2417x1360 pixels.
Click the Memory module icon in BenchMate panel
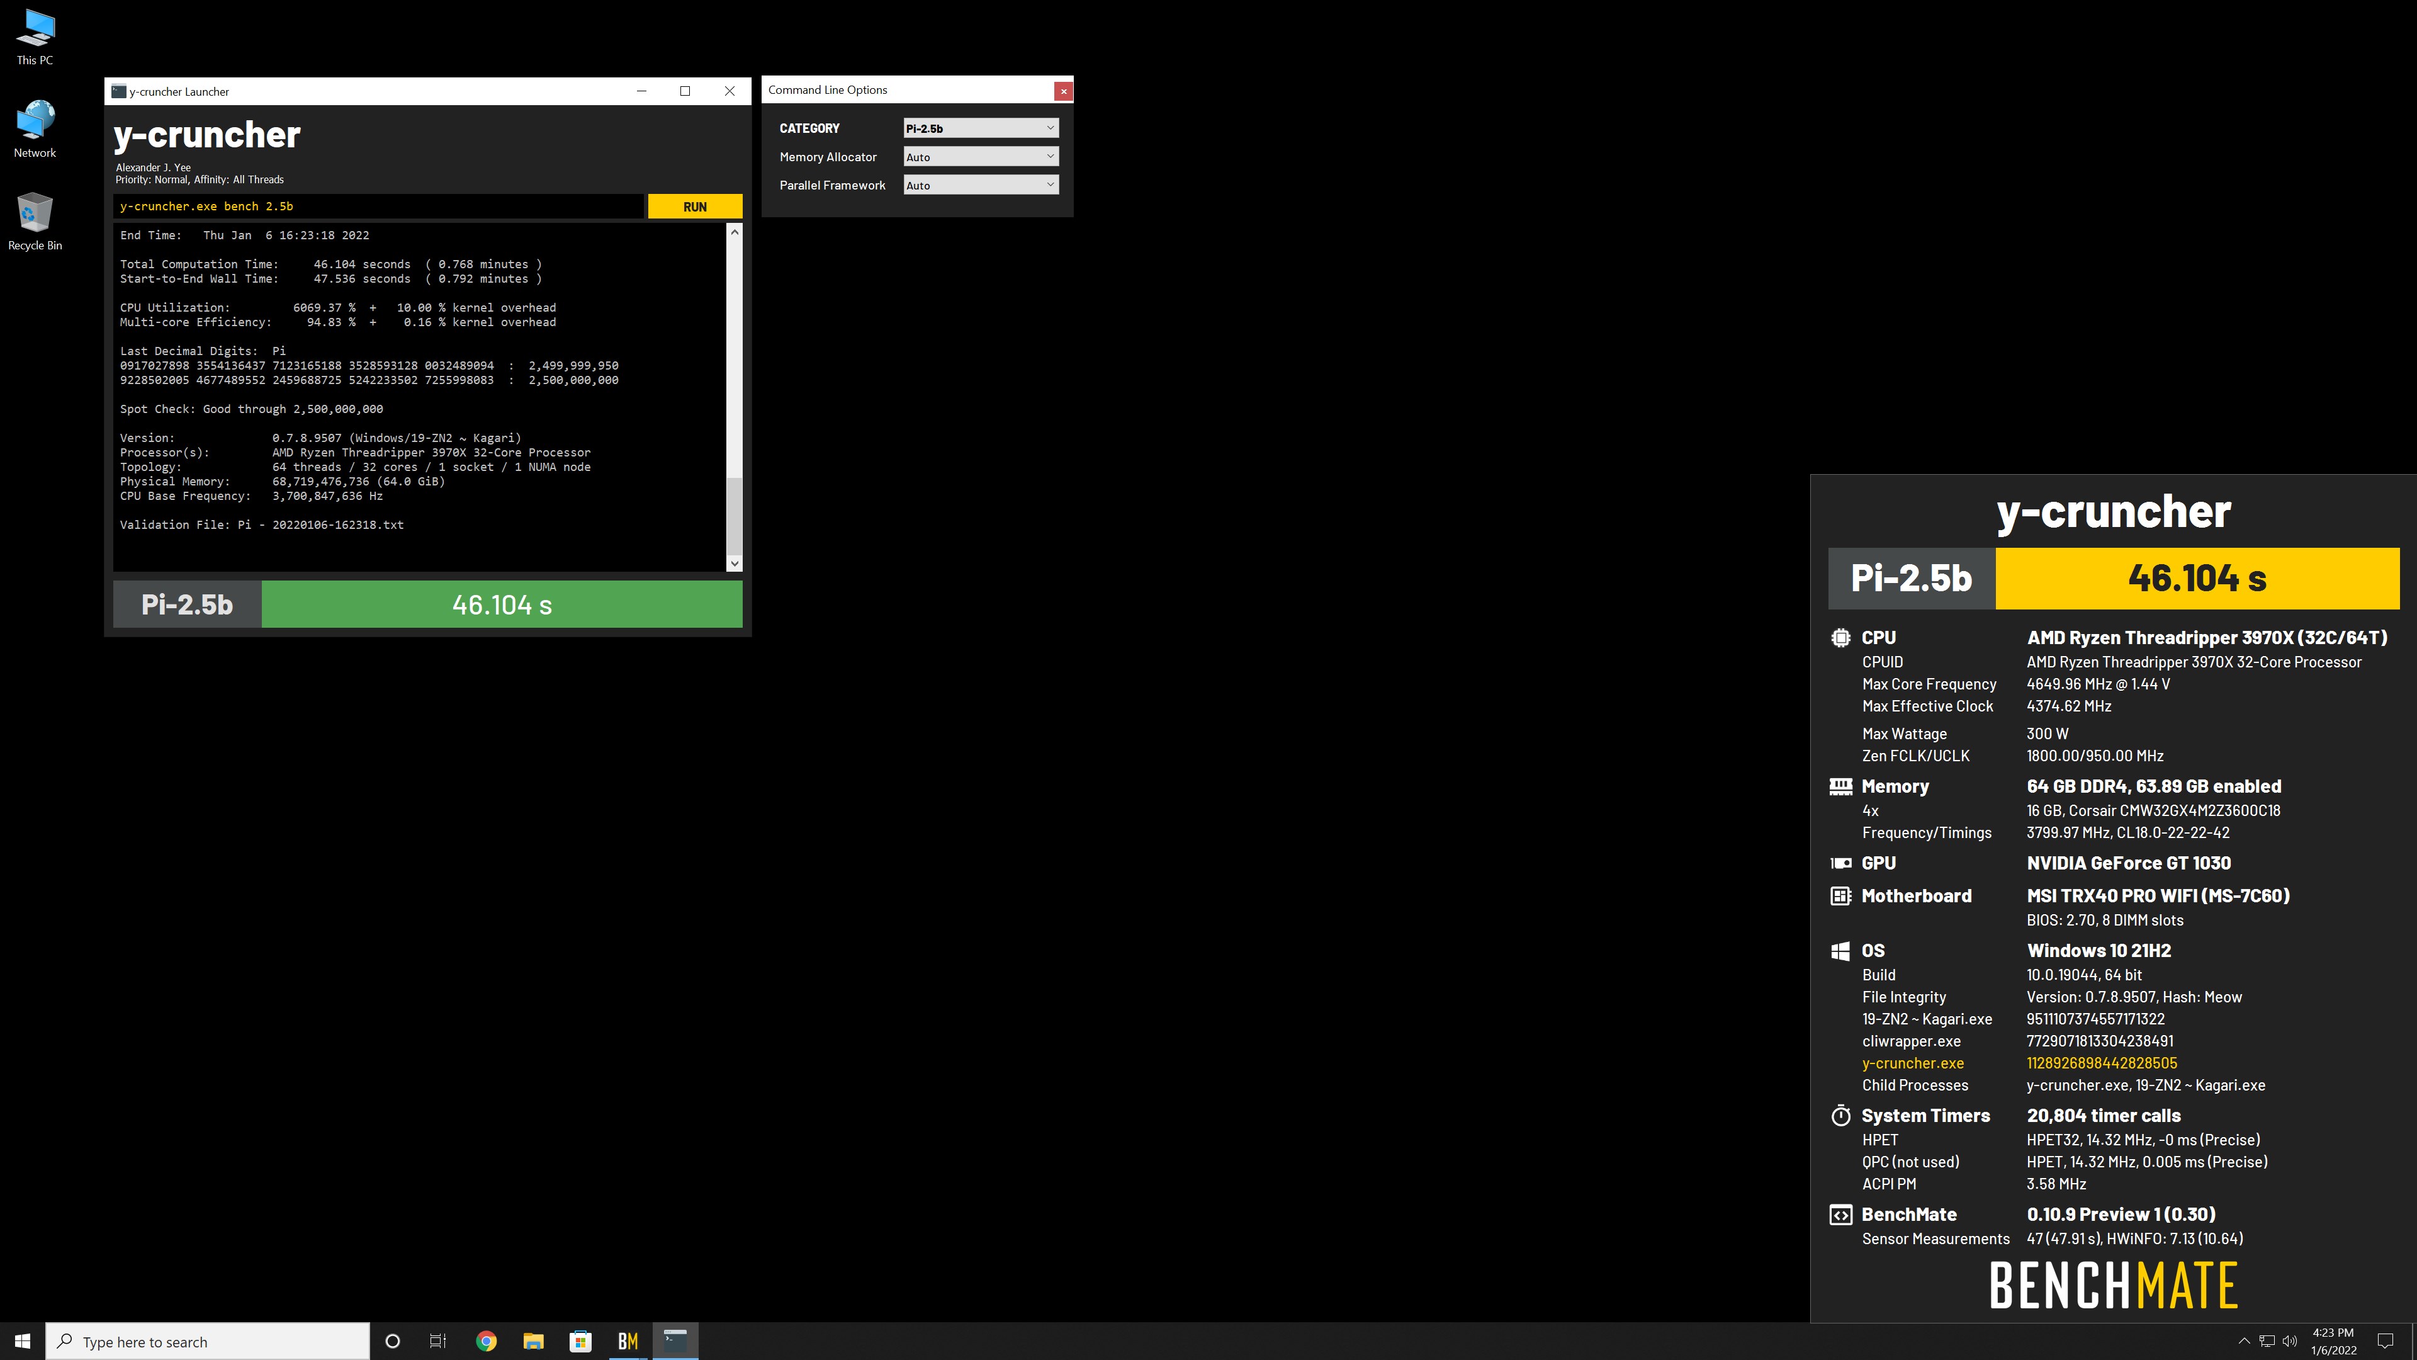tap(1840, 786)
